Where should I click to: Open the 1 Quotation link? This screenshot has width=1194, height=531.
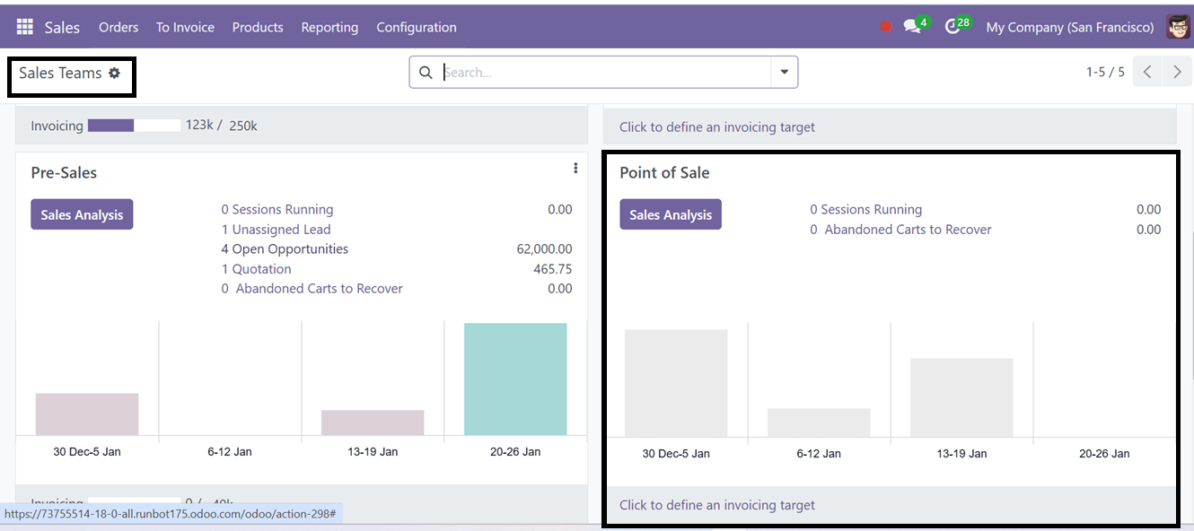pyautogui.click(x=256, y=268)
